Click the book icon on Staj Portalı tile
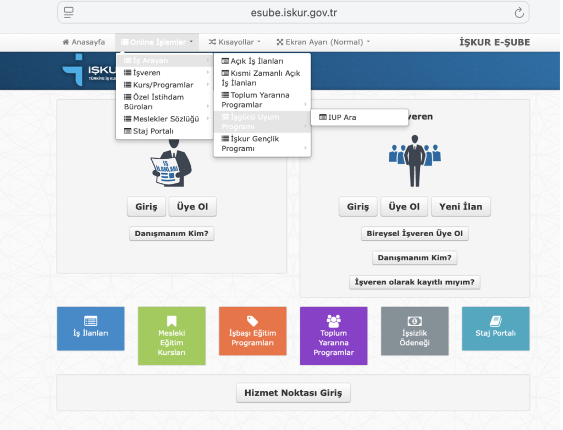The height and width of the screenshot is (430, 563). (x=495, y=321)
